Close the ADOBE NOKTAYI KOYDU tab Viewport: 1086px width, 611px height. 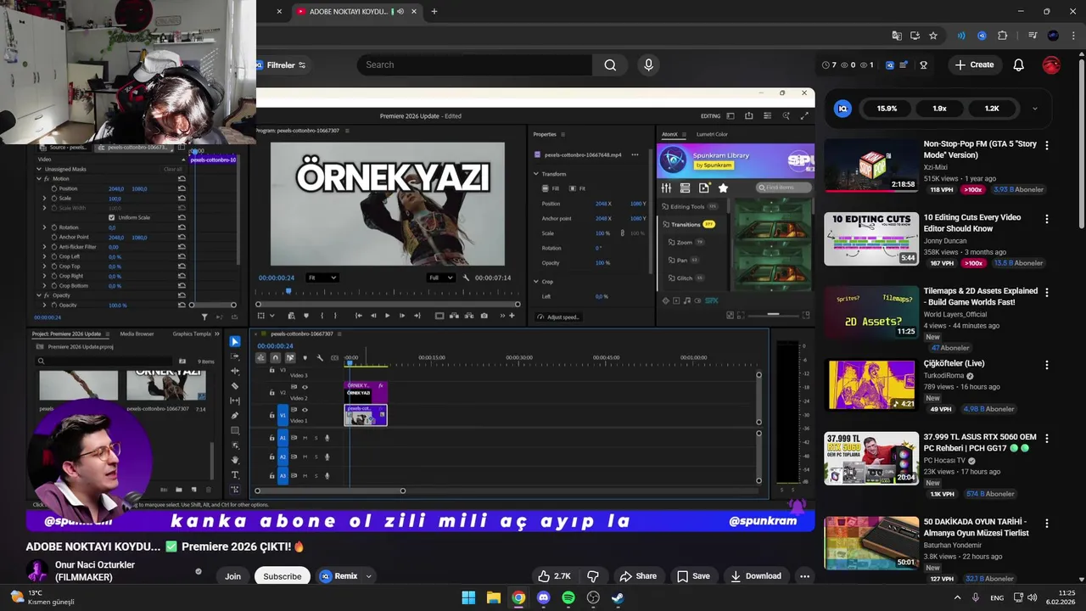pos(415,11)
